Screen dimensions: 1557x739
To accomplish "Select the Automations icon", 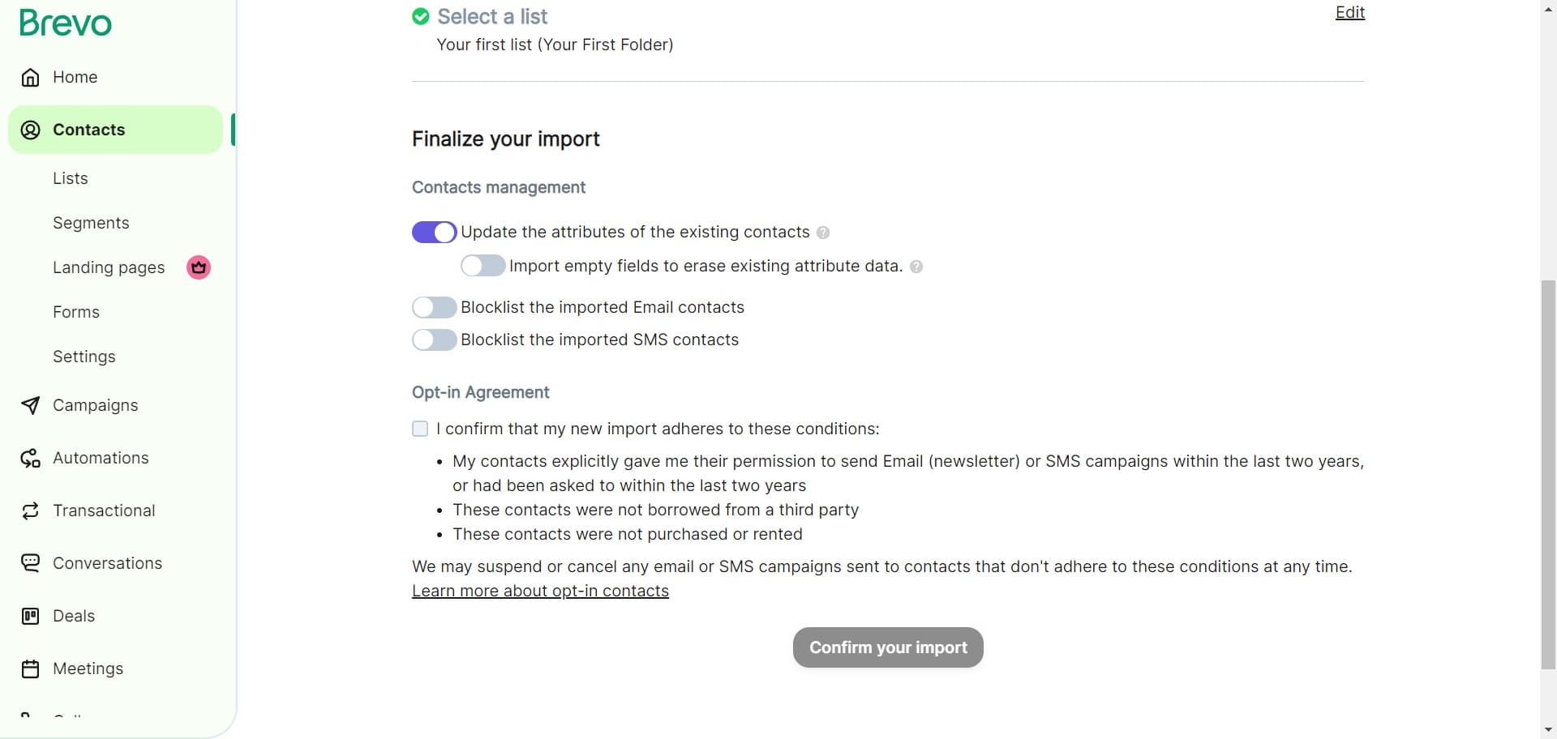I will pos(30,458).
